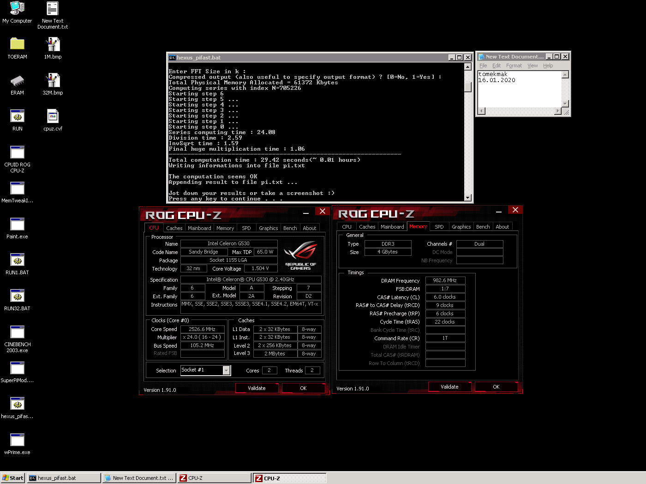This screenshot has width=646, height=484.
Task: Click Validate in the right CPU-Z window
Action: pyautogui.click(x=449, y=387)
